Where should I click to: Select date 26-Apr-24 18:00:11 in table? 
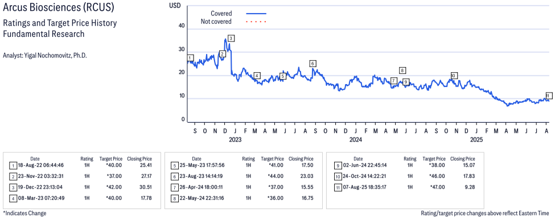point(201,187)
